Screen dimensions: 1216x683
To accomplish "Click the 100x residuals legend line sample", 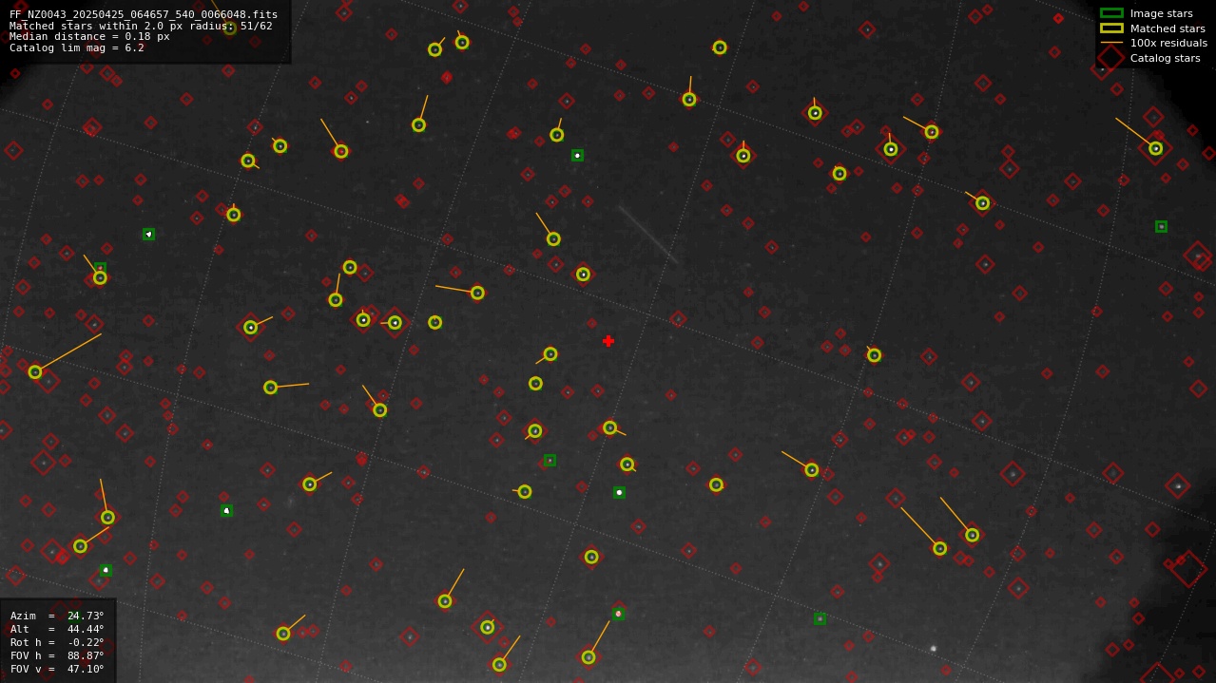I will pos(1111,43).
